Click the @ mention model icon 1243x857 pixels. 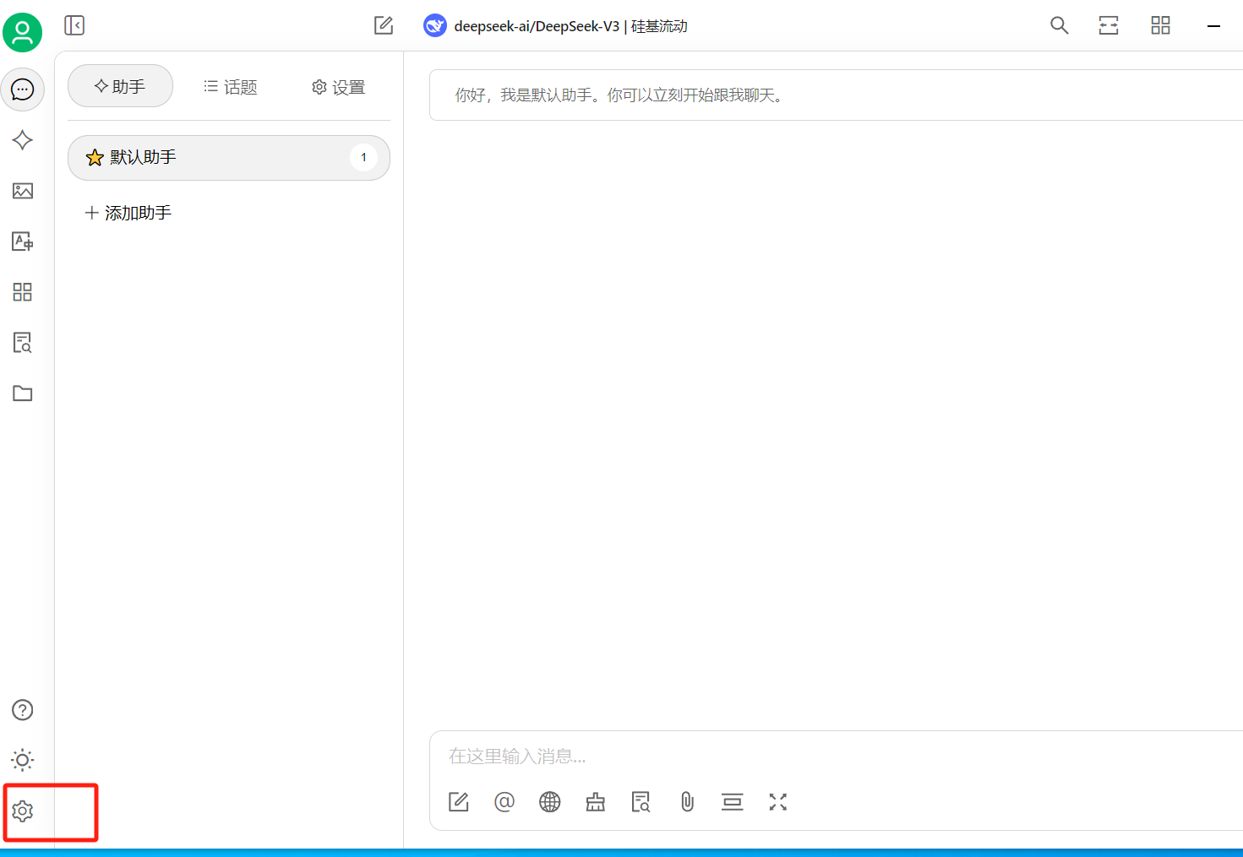tap(504, 802)
